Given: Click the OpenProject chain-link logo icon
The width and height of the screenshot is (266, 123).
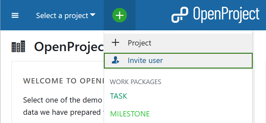Looking at the screenshot, I should click(x=180, y=15).
